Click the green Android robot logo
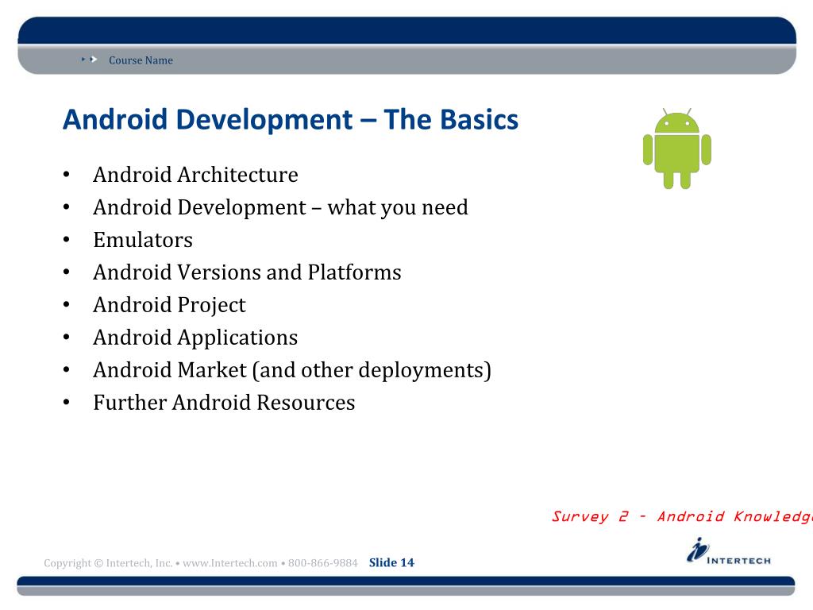Screen dimensions: 813x610 point(676,149)
